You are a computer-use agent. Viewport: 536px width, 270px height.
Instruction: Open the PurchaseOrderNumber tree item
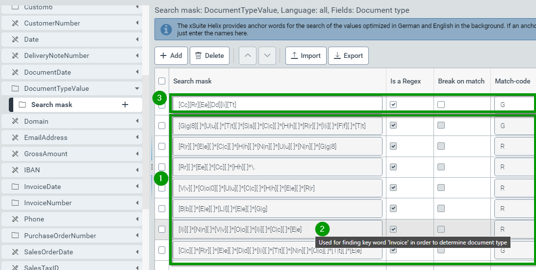(x=60, y=236)
